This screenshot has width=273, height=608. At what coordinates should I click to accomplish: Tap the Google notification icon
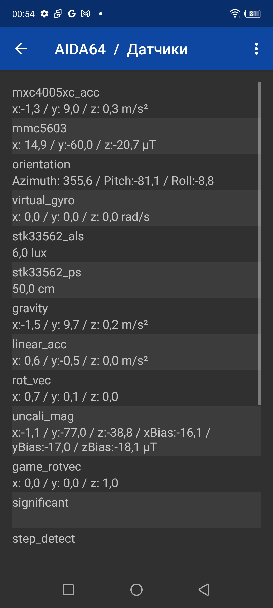[72, 14]
